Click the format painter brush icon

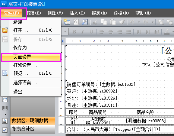click(x=122, y=22)
